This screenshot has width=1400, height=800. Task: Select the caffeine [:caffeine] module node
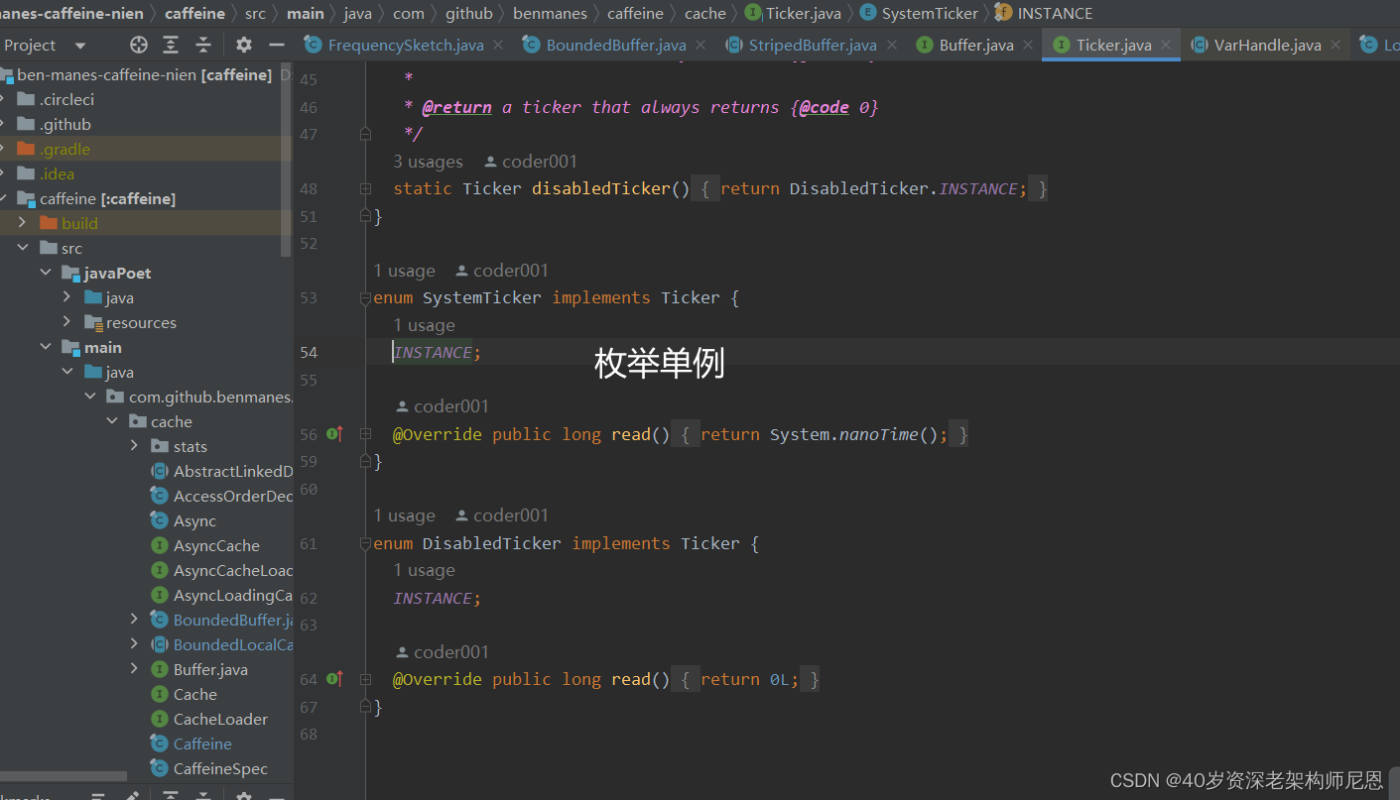[x=107, y=198]
